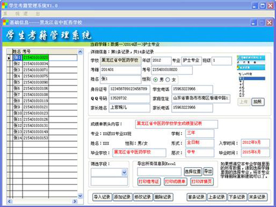
Task: Select exam number 215401010075 in the list
Action: [x=36, y=76]
